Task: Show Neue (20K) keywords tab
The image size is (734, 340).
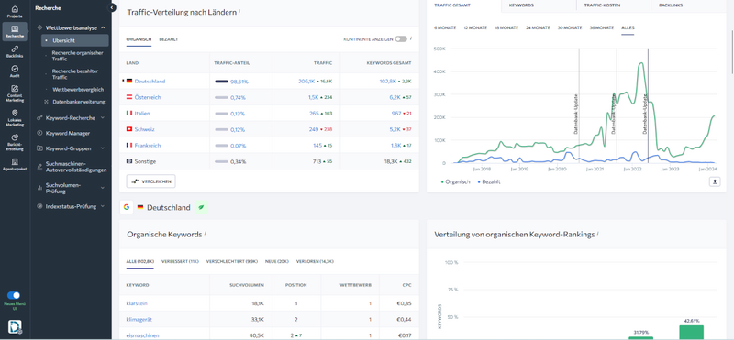Action: click(276, 262)
